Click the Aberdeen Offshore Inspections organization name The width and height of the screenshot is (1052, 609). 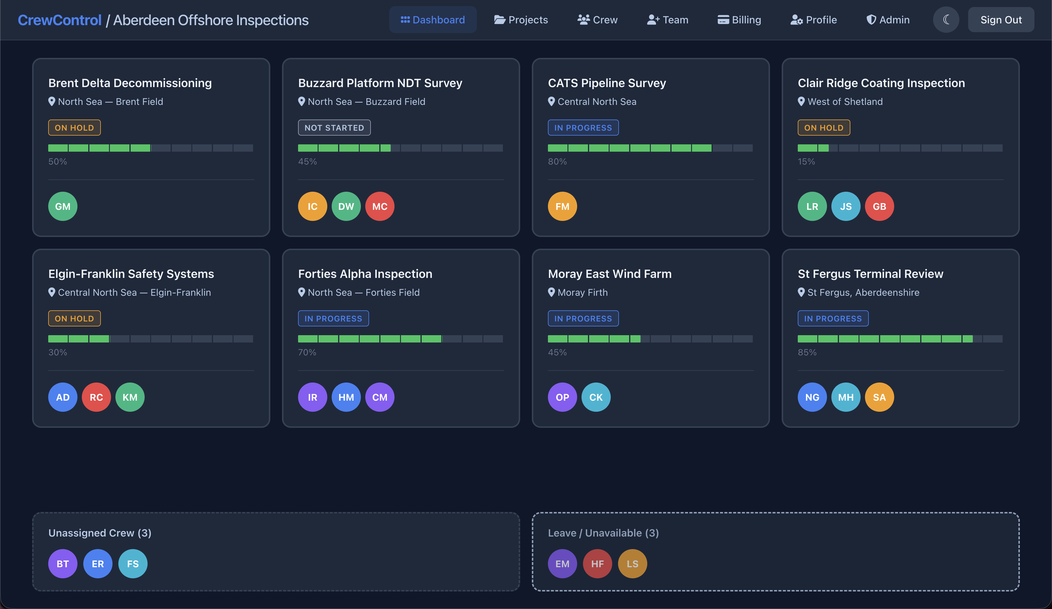211,20
